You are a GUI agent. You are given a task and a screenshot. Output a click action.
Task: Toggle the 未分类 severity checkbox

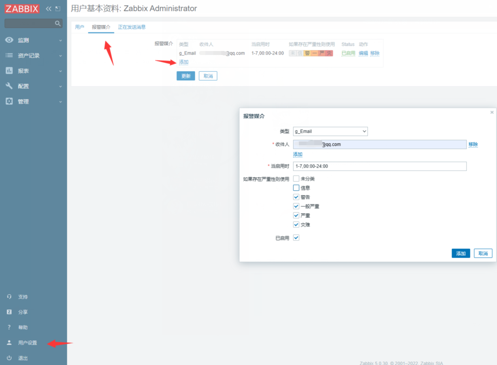click(x=296, y=179)
